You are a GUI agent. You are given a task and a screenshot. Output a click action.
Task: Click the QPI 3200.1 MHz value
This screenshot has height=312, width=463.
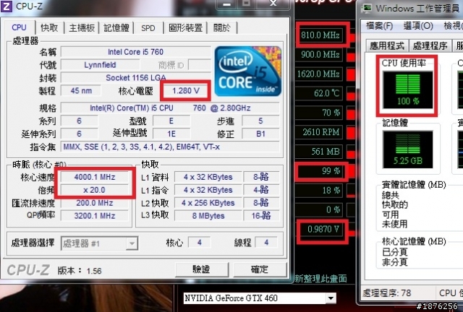[x=95, y=216]
